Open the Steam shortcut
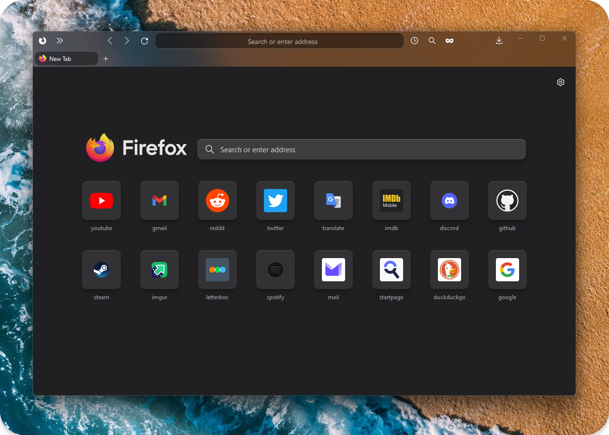Viewport: 609px width, 435px height. click(101, 270)
